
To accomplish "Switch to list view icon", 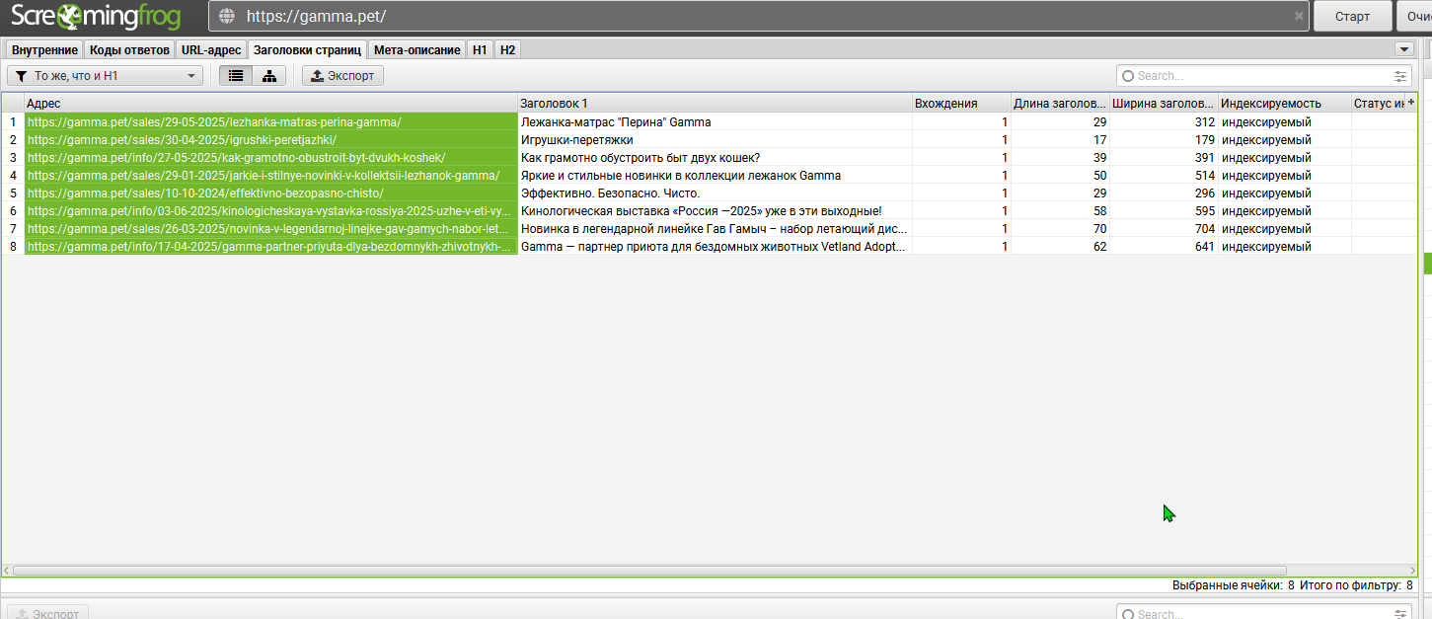I will (236, 75).
